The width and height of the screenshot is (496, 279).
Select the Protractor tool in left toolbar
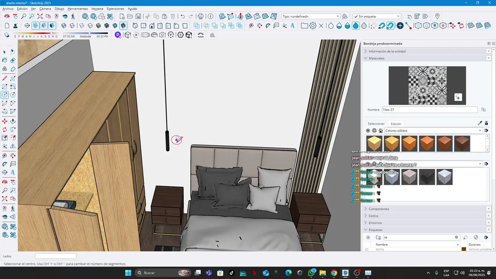(x=5, y=164)
